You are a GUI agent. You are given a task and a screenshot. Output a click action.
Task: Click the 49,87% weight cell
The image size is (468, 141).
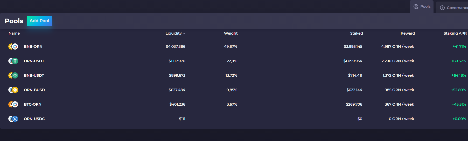(x=231, y=46)
